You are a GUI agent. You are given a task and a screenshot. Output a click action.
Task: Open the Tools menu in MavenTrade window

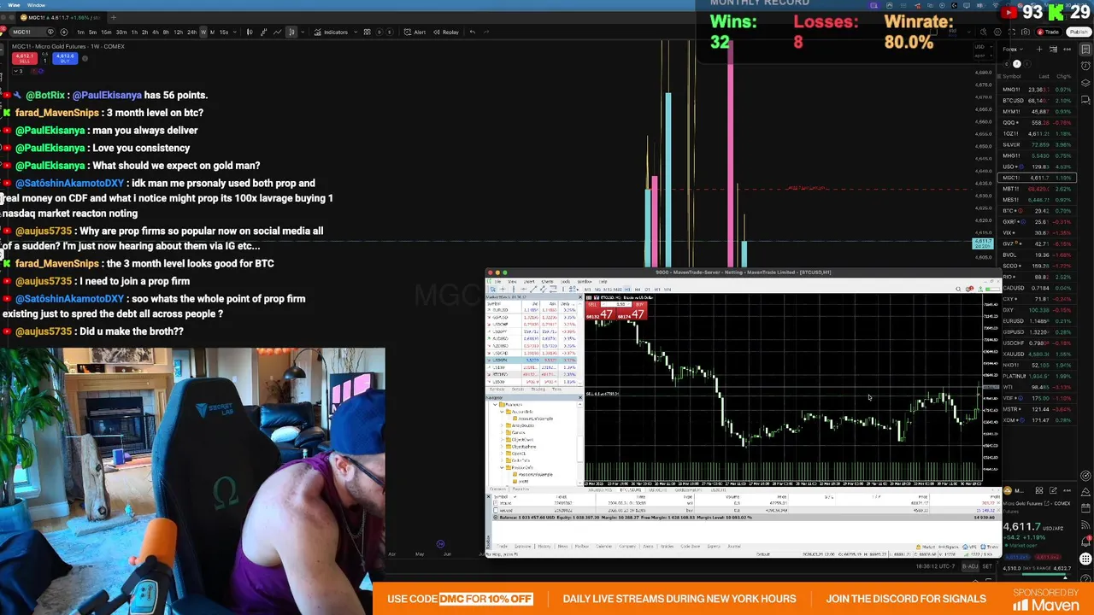pos(565,282)
